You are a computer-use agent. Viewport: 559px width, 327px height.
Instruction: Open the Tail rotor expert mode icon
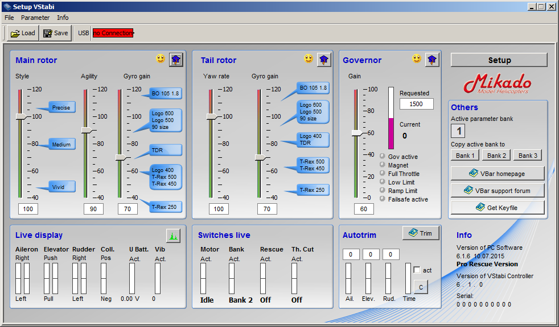tap(324, 60)
